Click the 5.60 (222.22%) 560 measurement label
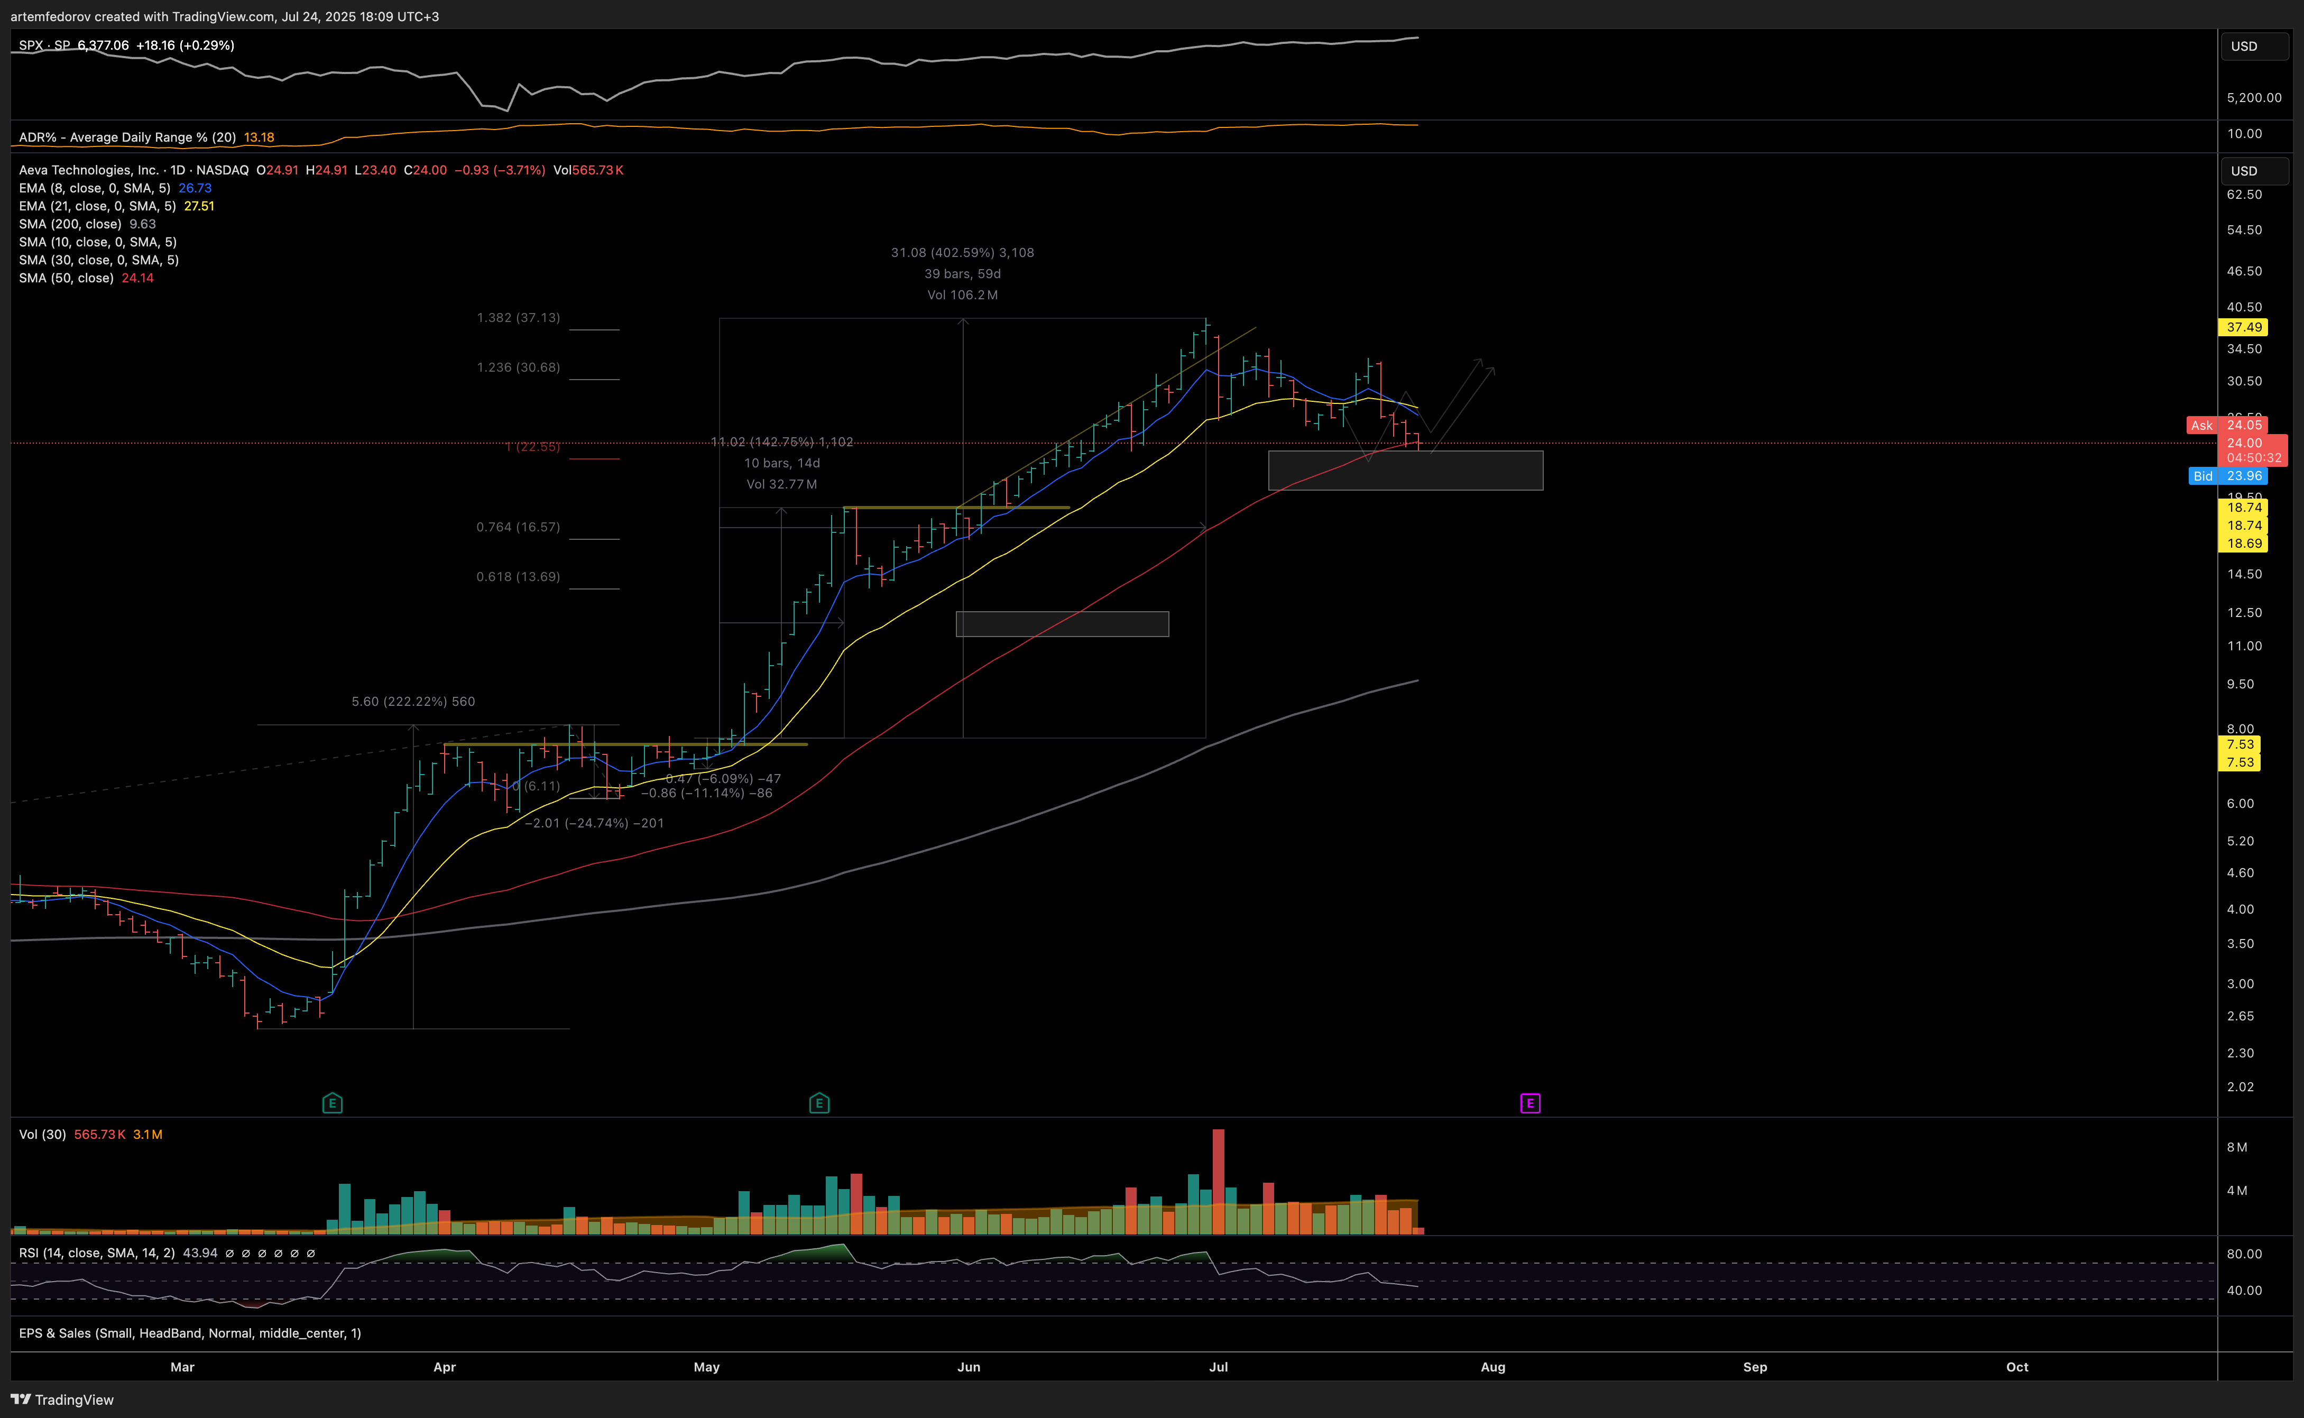Image resolution: width=2304 pixels, height=1418 pixels. 413,702
